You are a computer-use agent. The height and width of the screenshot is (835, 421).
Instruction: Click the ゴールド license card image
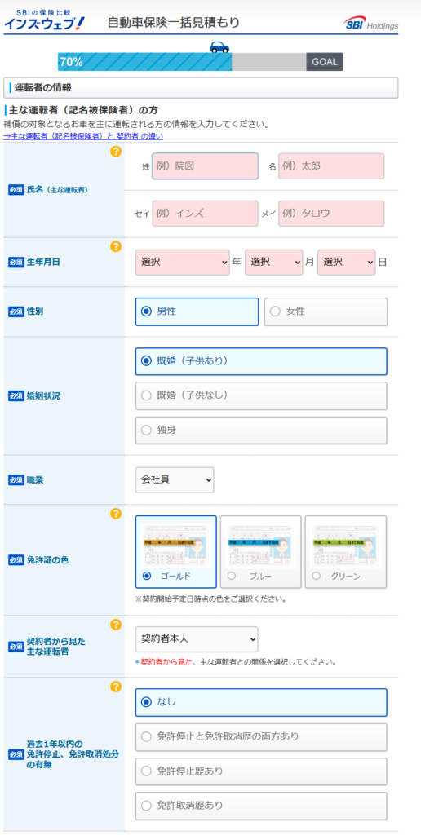(176, 544)
